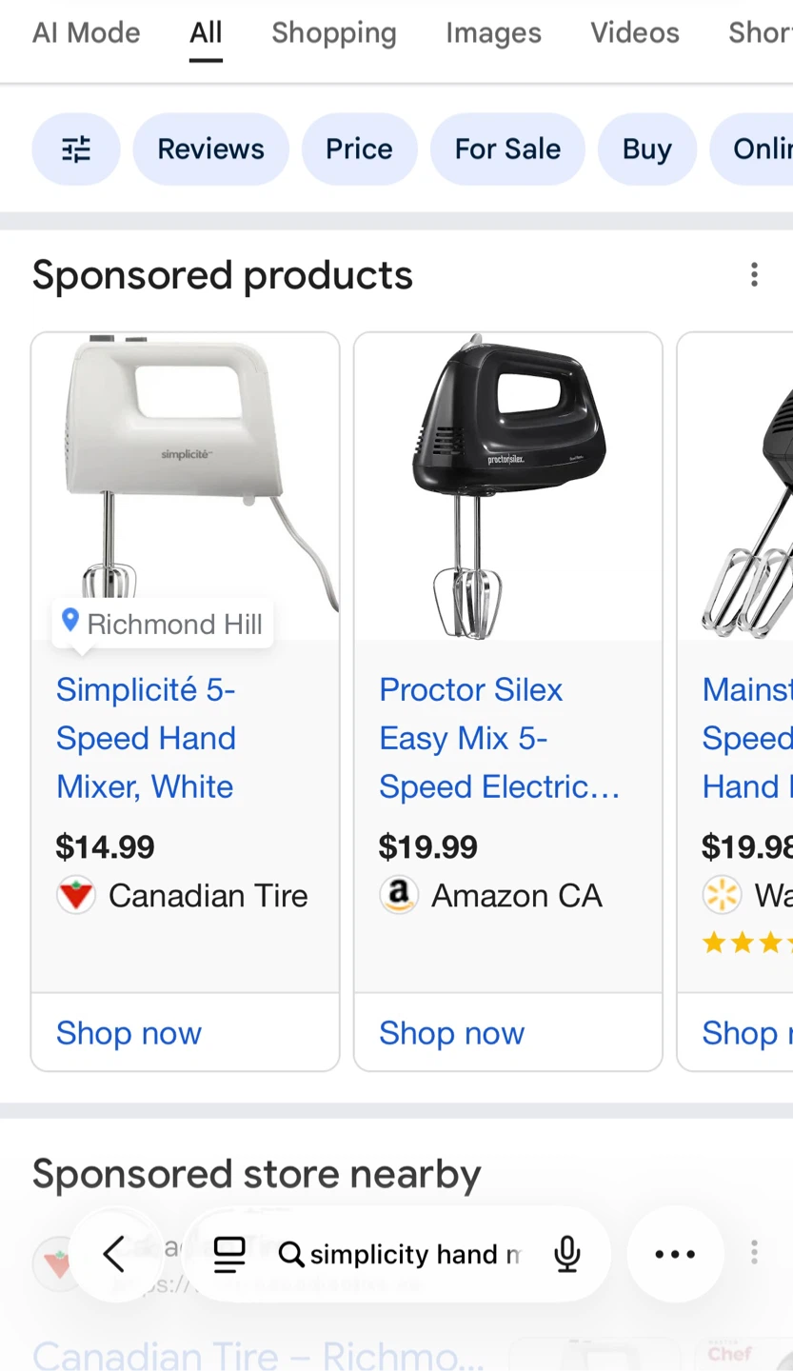Tap the Richmond Hill location pin badge

coord(163,624)
